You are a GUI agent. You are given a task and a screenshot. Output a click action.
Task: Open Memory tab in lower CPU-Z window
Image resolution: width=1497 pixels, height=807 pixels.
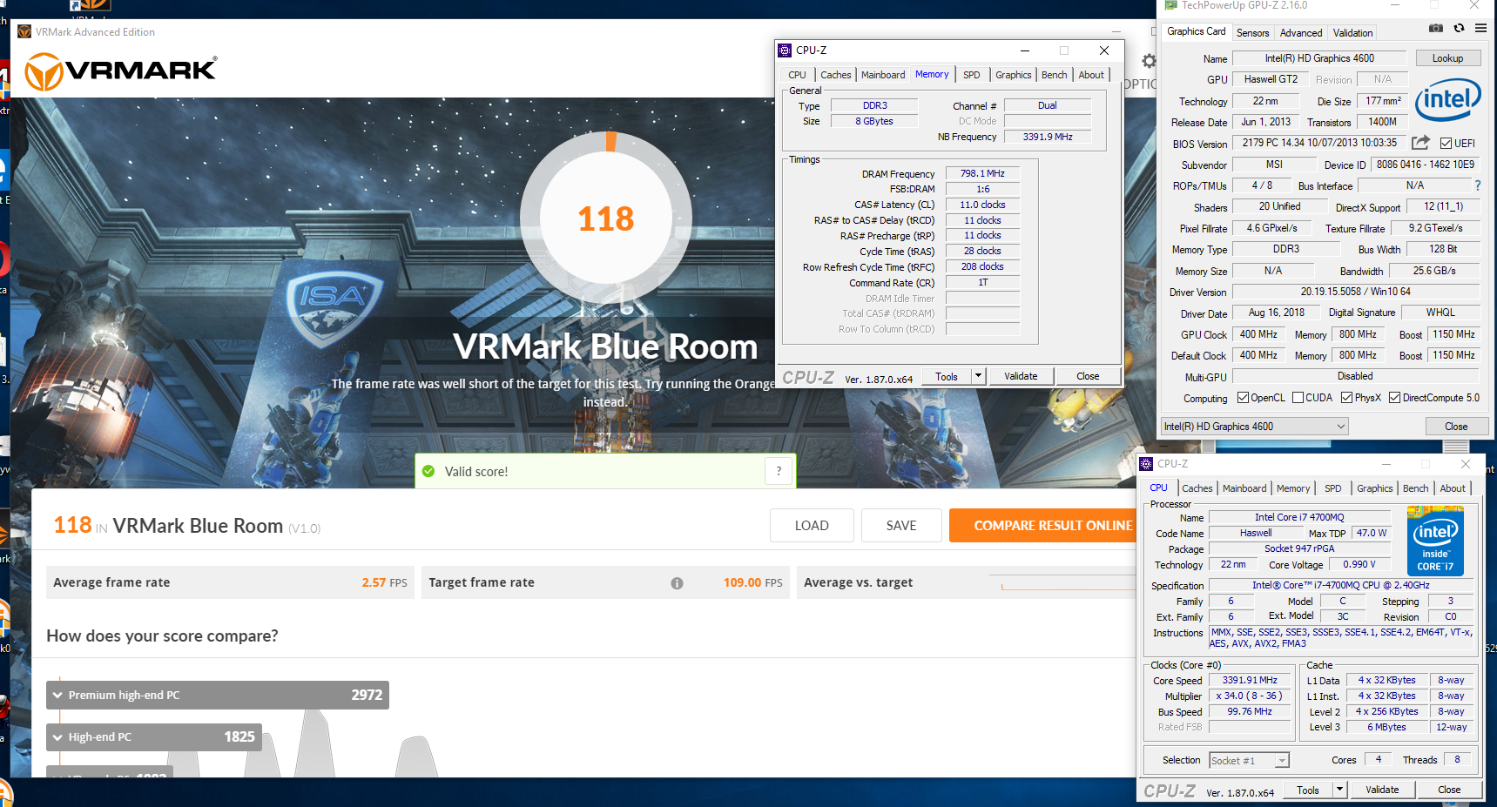point(1292,488)
